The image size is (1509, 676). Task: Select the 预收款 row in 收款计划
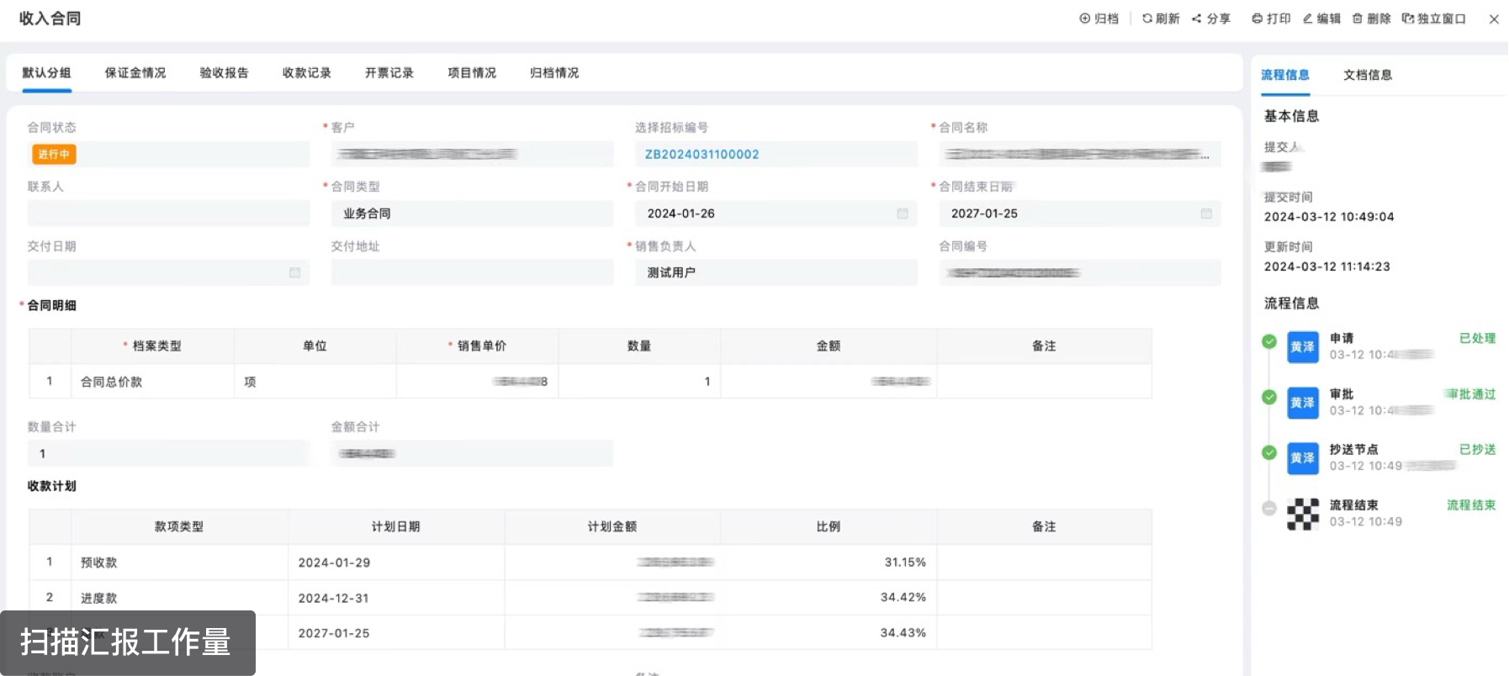tap(99, 562)
